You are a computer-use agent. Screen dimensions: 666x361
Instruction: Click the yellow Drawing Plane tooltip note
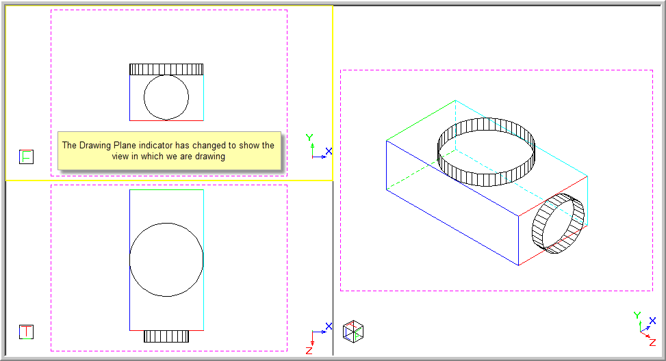pyautogui.click(x=168, y=150)
